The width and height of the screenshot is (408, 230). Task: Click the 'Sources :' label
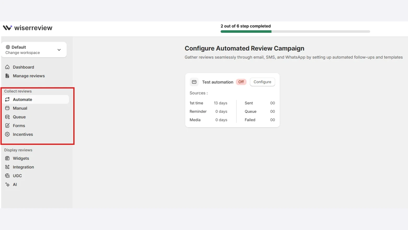point(199,93)
